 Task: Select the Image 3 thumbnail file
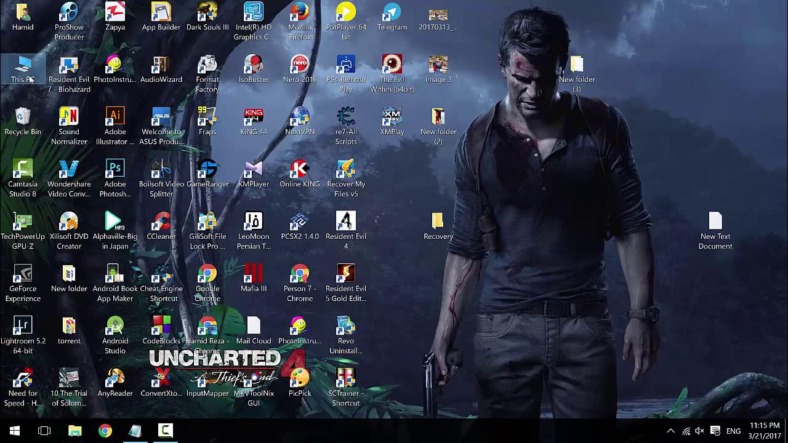[x=438, y=69]
